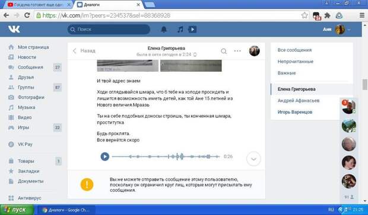Viewport: 368px width, 215px height.
Task: Click the VK logo in header
Action: (14, 29)
